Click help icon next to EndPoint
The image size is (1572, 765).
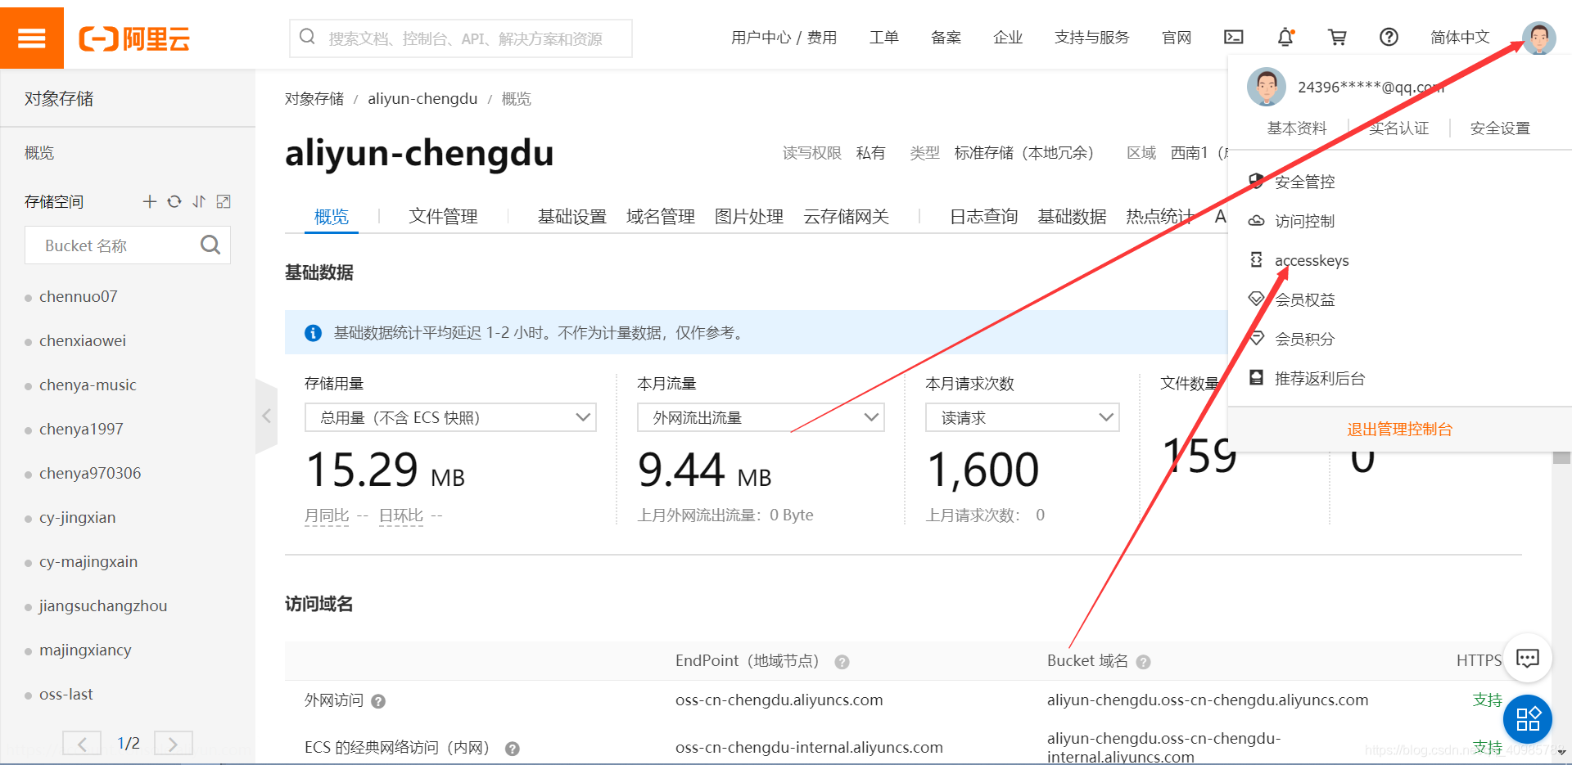(x=842, y=662)
